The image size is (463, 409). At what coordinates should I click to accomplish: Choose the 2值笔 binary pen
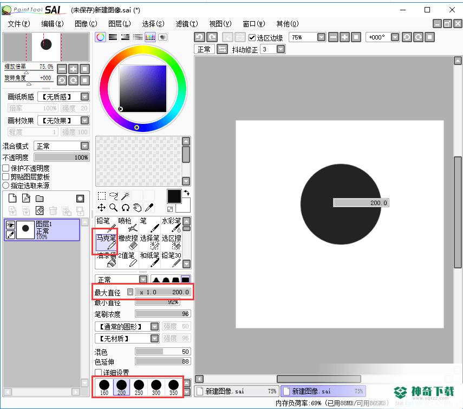click(128, 260)
